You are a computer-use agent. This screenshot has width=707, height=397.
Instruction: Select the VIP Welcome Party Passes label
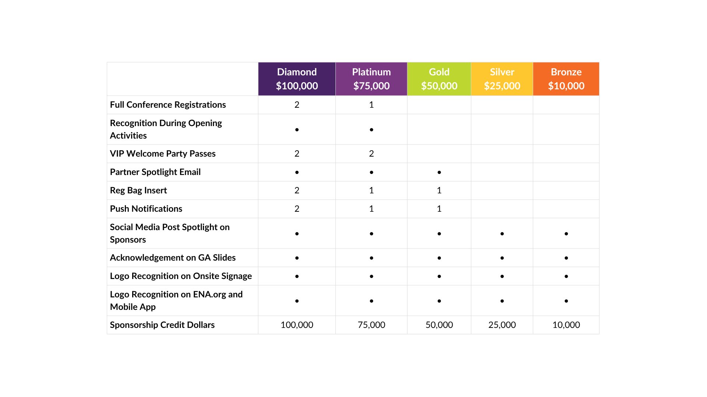pos(163,154)
